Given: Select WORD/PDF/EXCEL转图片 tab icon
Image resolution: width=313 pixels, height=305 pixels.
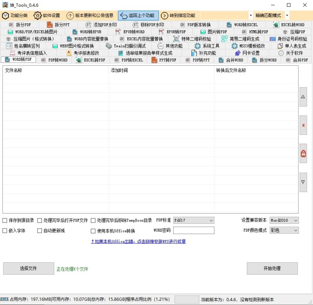Looking at the screenshot, I should pyautogui.click(x=10, y=32).
